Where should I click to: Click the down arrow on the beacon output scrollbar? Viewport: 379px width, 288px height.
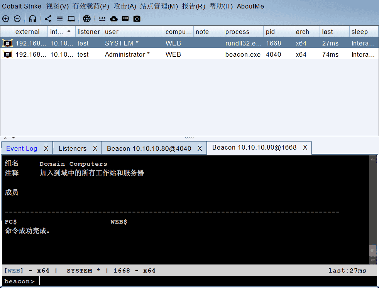pyautogui.click(x=373, y=260)
